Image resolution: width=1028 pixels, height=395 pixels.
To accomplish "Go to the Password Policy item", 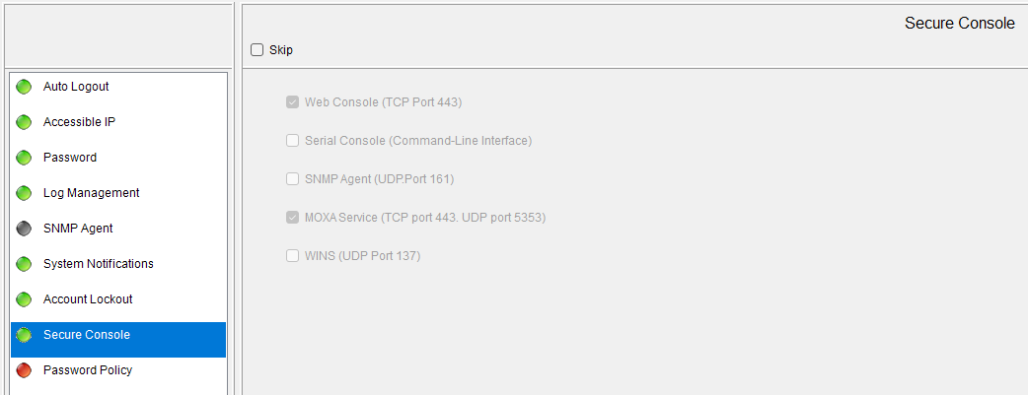I will (88, 370).
